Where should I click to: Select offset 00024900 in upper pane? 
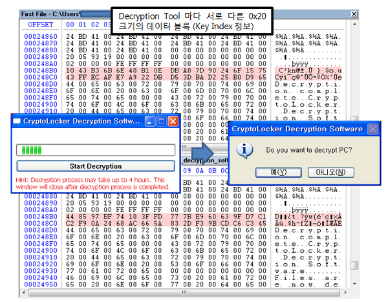[x=41, y=105]
